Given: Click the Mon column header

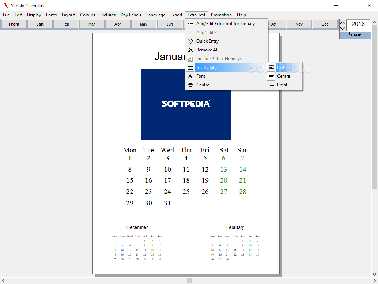Looking at the screenshot, I should tap(130, 150).
